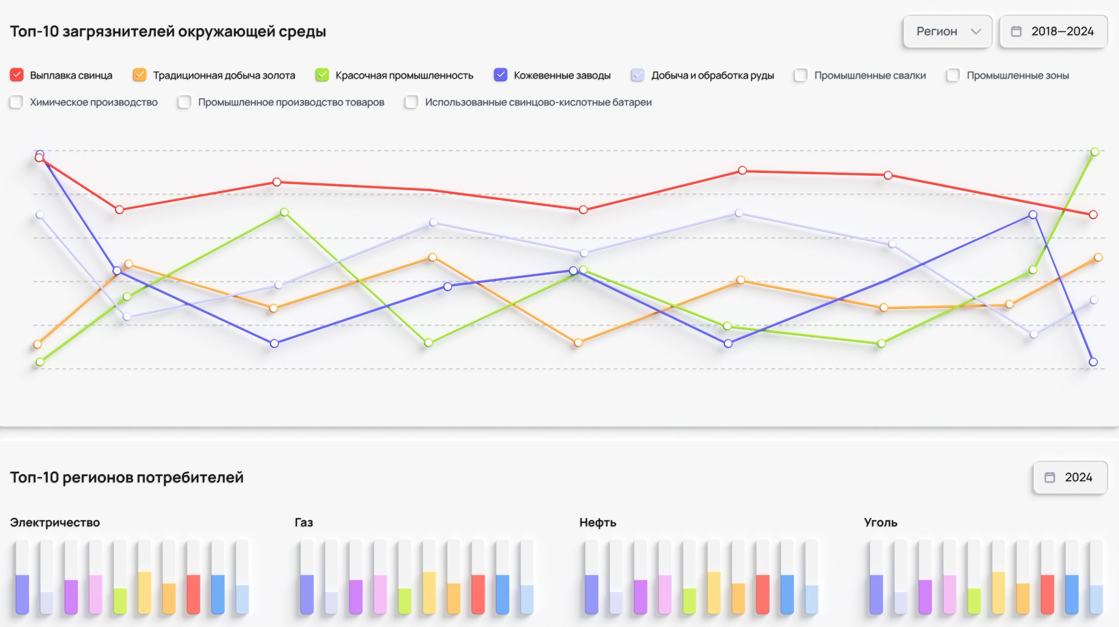Uncheck the Выплавка свинца checkbox

[16, 75]
